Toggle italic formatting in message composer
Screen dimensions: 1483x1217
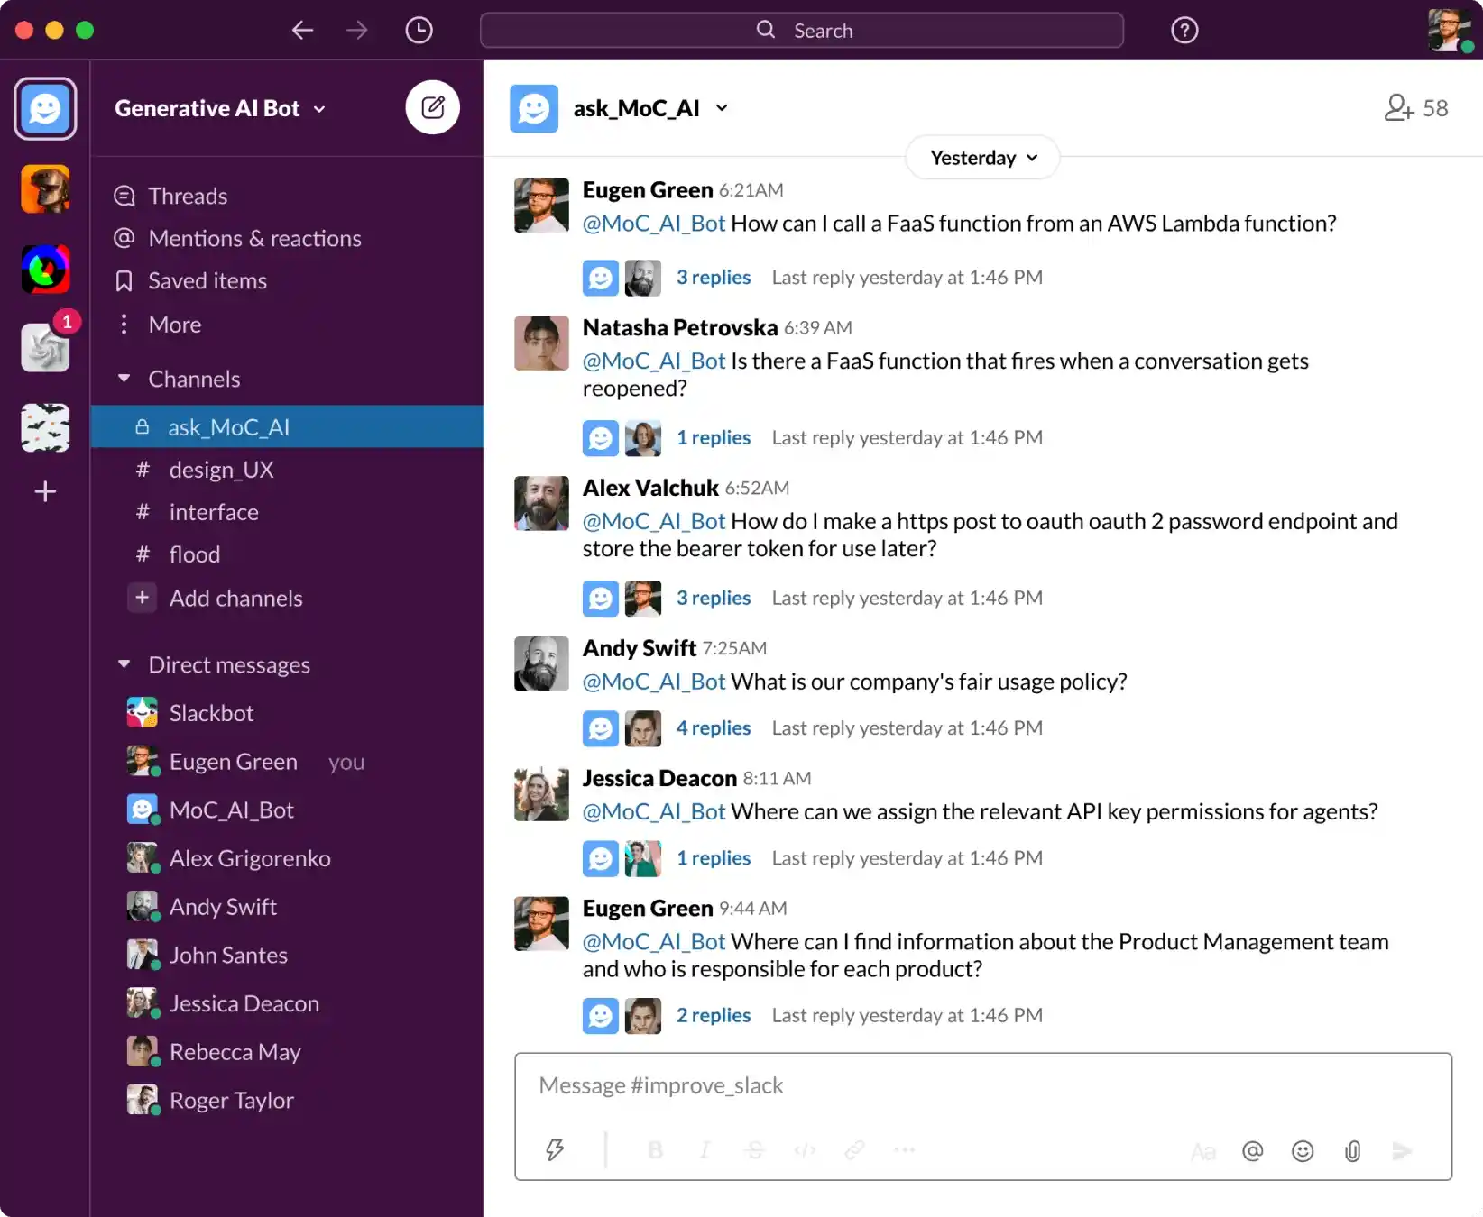click(x=705, y=1150)
